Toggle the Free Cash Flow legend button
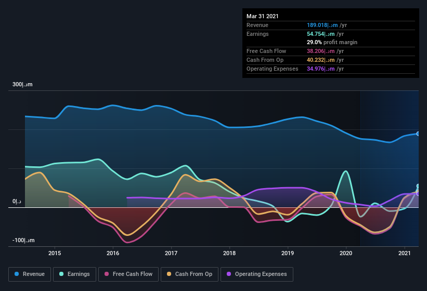 (x=128, y=274)
